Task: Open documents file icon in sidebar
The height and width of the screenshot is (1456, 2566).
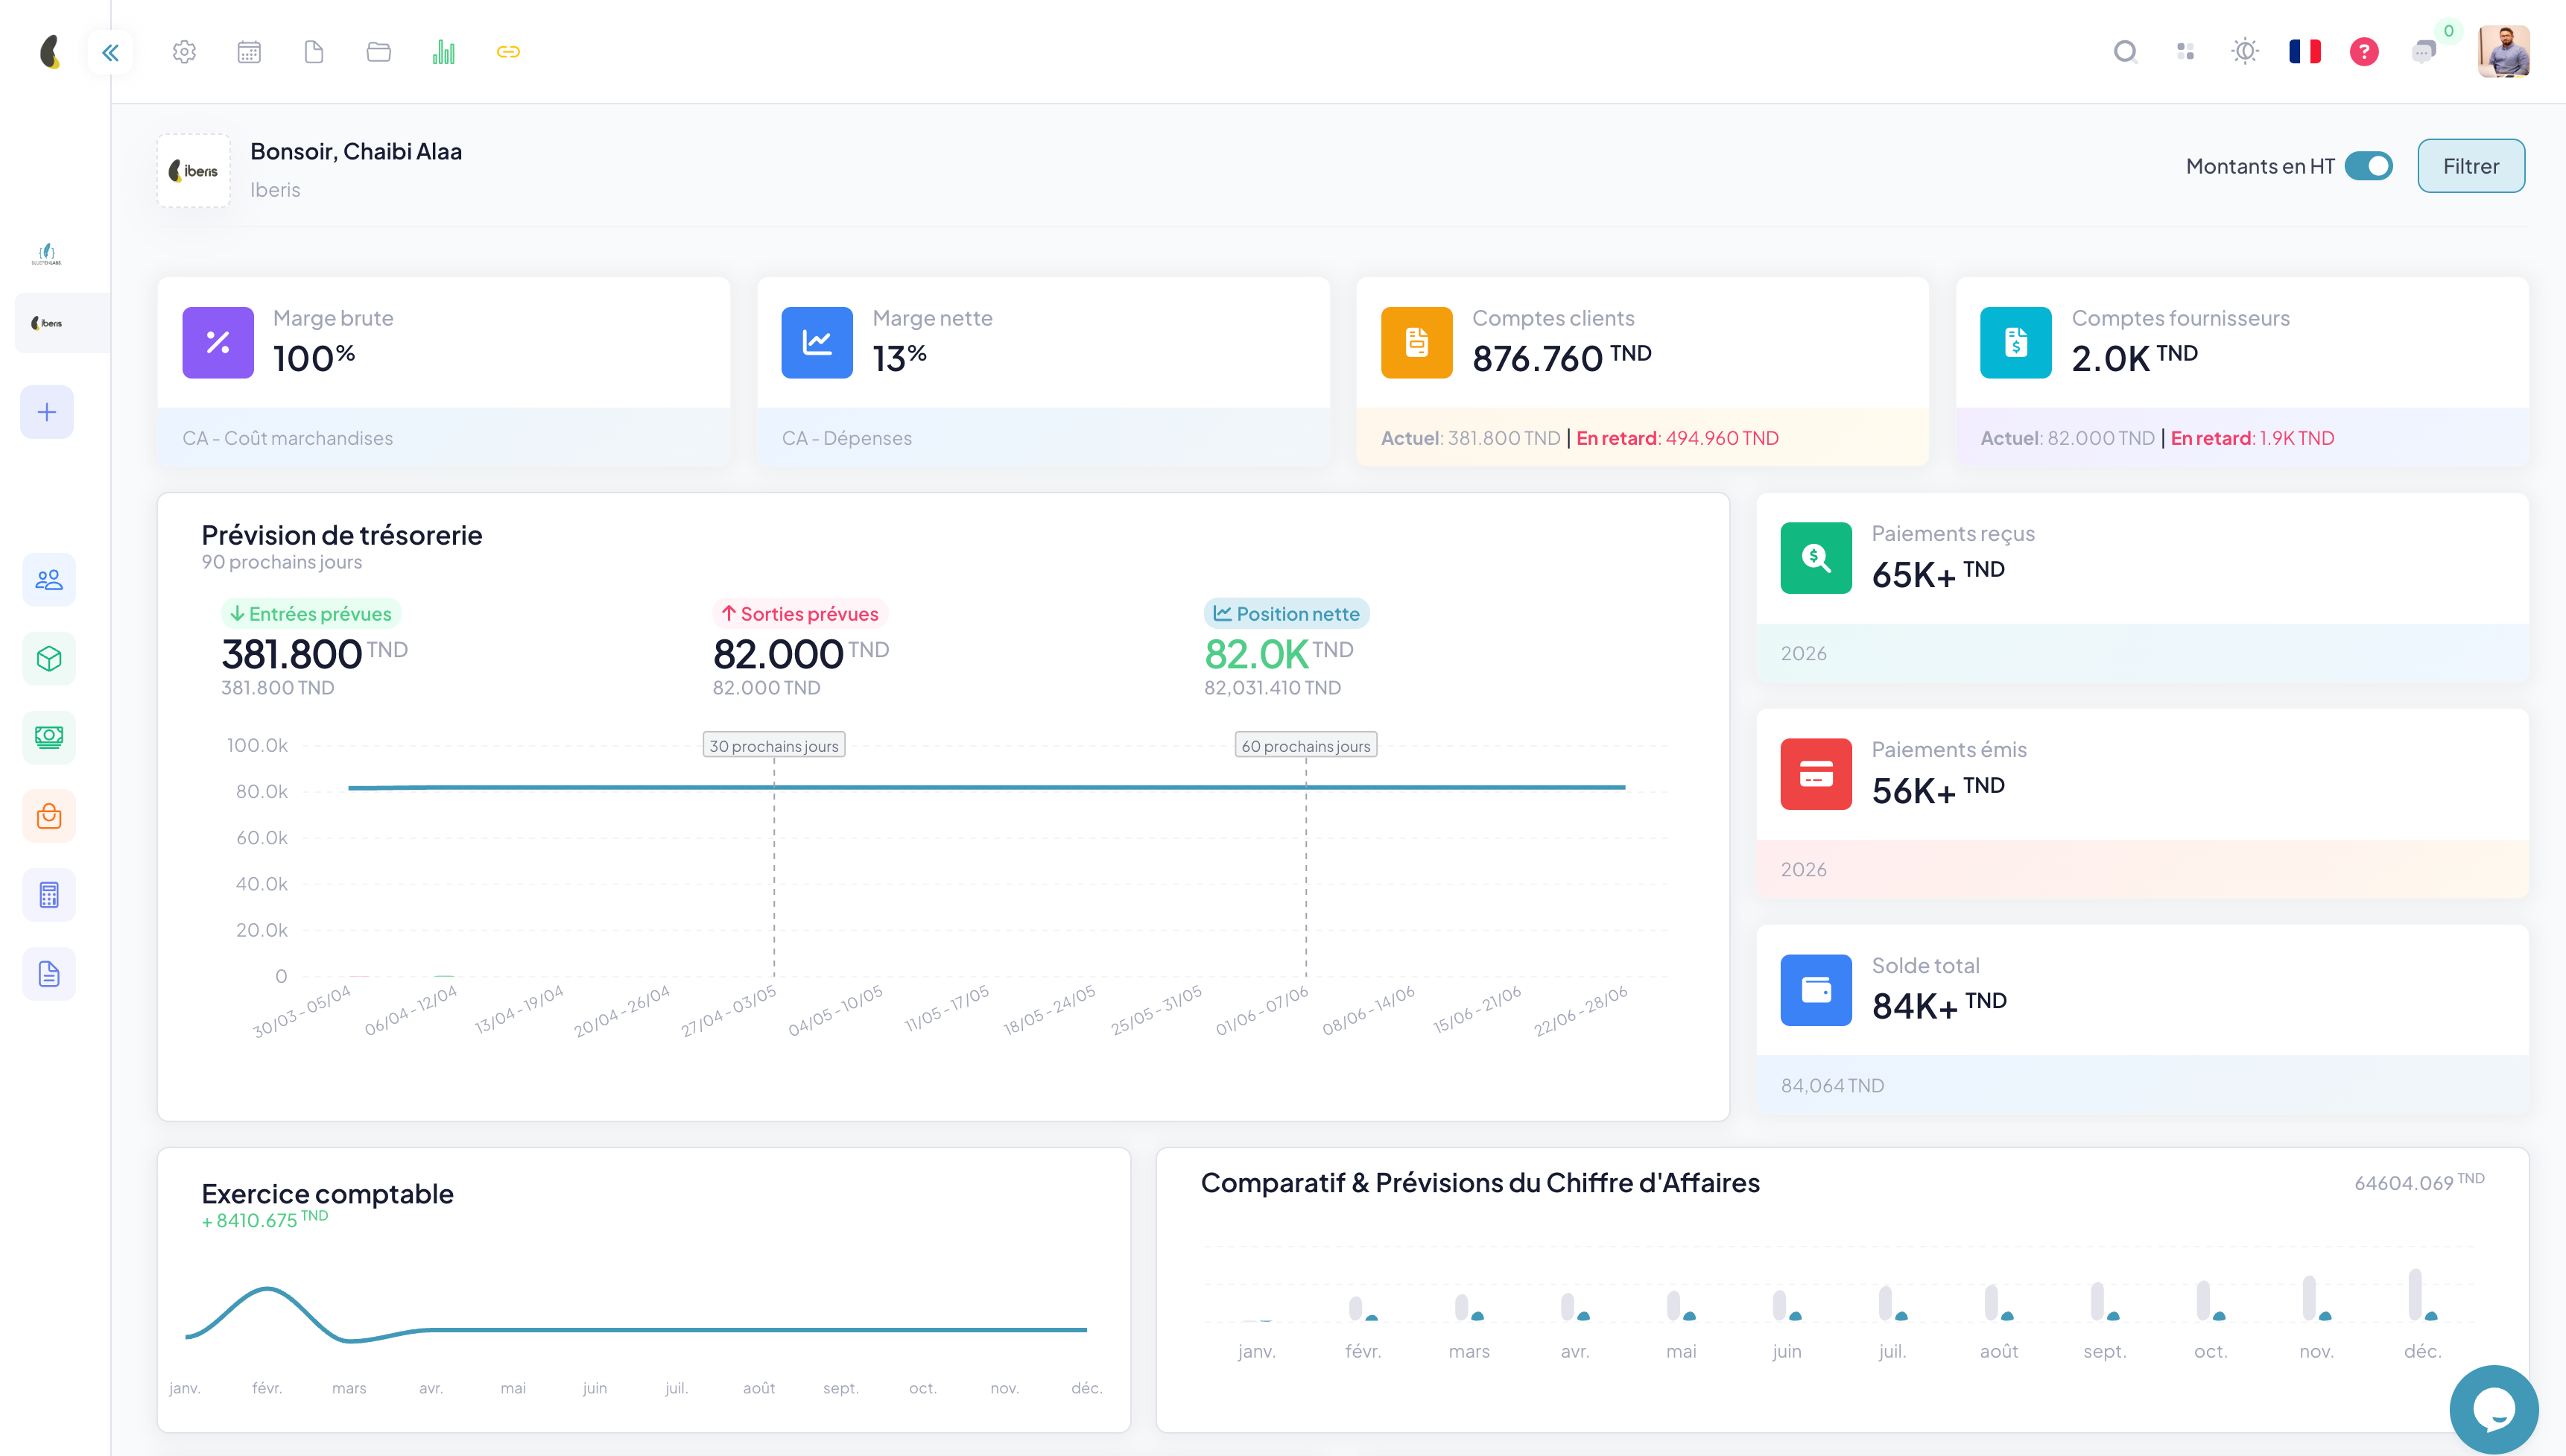Action: (x=49, y=974)
